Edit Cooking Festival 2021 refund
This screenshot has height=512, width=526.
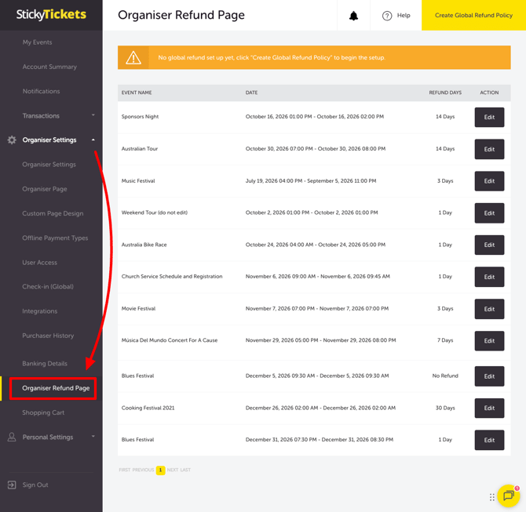coord(489,409)
